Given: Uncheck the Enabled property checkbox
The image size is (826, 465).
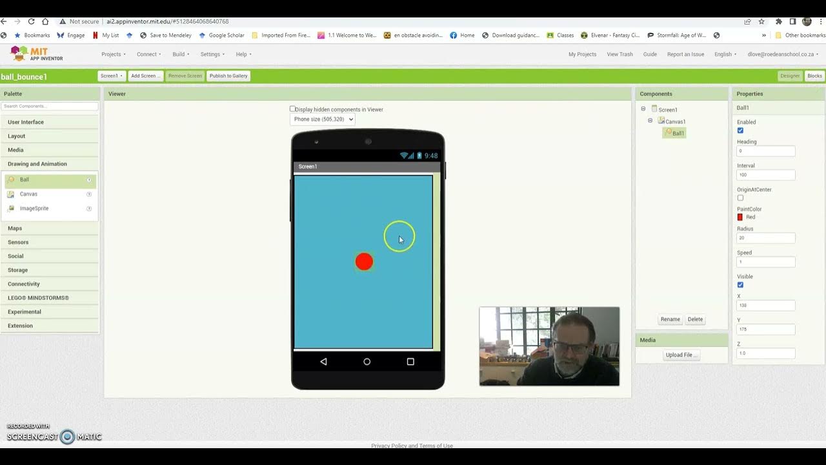Looking at the screenshot, I should tap(740, 130).
